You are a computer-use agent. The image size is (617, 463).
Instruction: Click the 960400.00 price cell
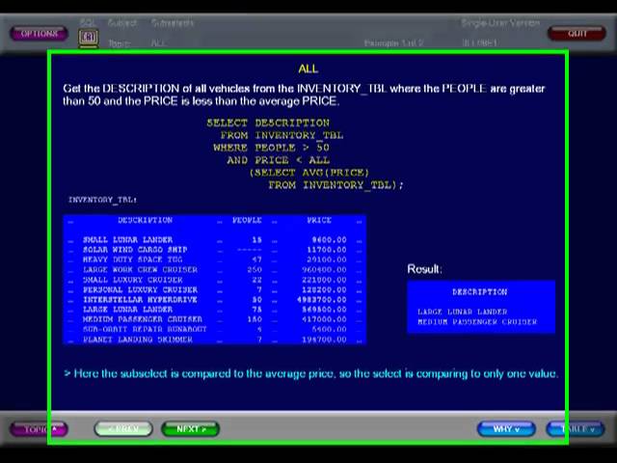(325, 270)
